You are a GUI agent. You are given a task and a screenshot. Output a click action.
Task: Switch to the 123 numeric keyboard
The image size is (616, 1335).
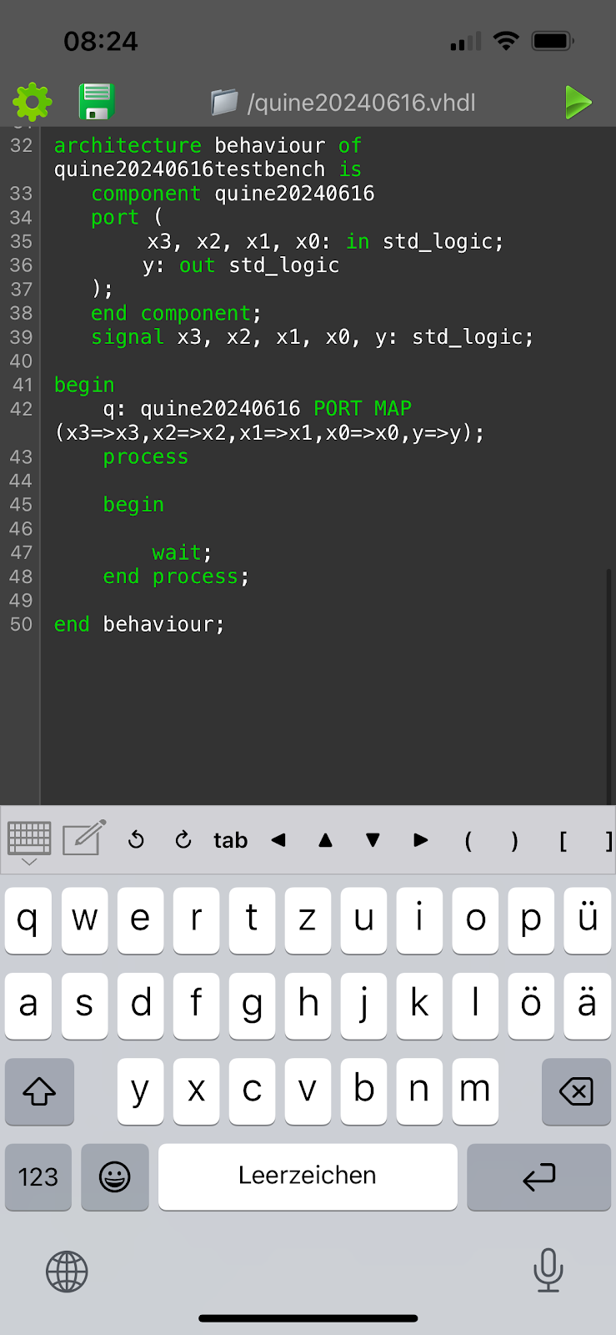pyautogui.click(x=38, y=1176)
